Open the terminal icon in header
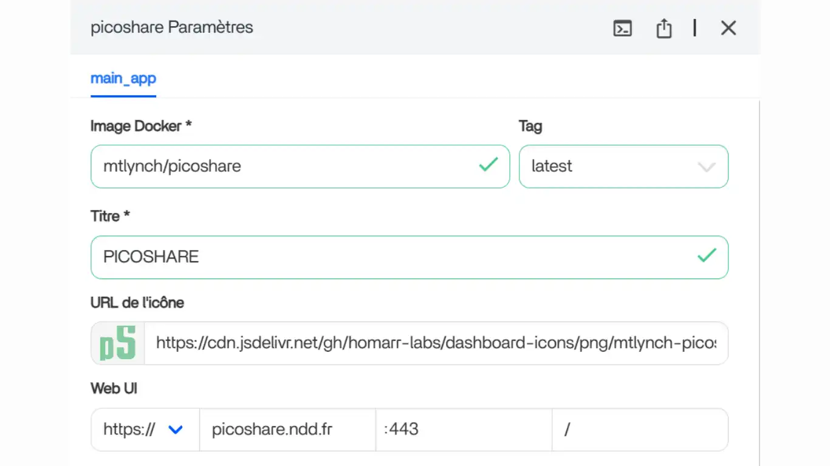This screenshot has width=830, height=466. click(x=622, y=28)
